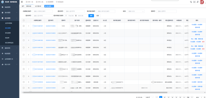Viewport: 206px width, 98px height.
Task: Close the 费用申请 tab
Action: (32, 6)
